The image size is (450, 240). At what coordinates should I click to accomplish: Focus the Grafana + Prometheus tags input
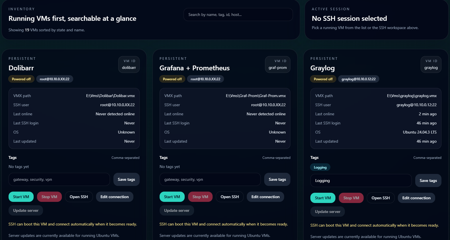click(x=210, y=179)
